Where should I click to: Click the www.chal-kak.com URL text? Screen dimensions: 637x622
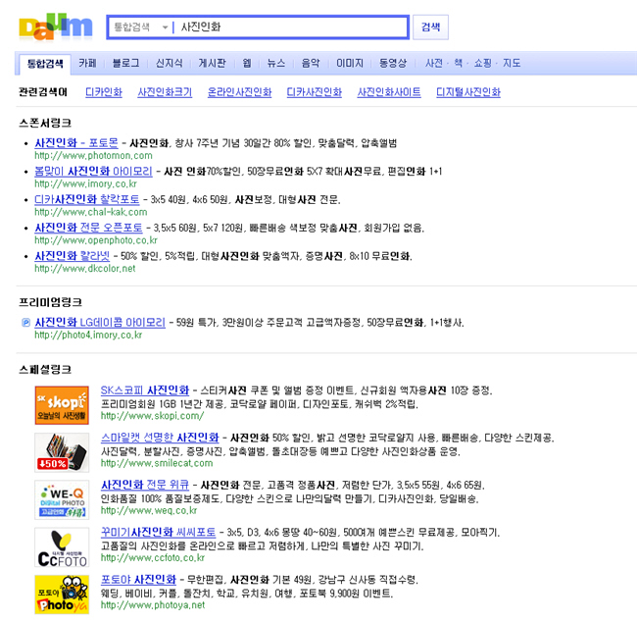(x=90, y=212)
